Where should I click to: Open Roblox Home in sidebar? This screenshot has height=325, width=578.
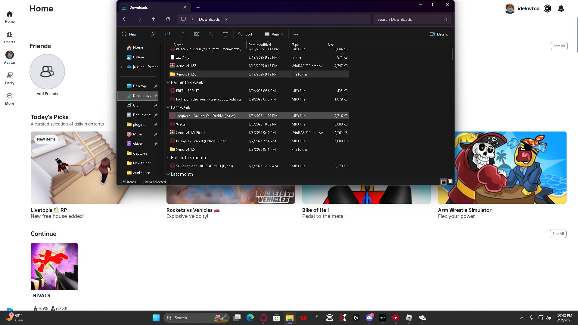(10, 17)
